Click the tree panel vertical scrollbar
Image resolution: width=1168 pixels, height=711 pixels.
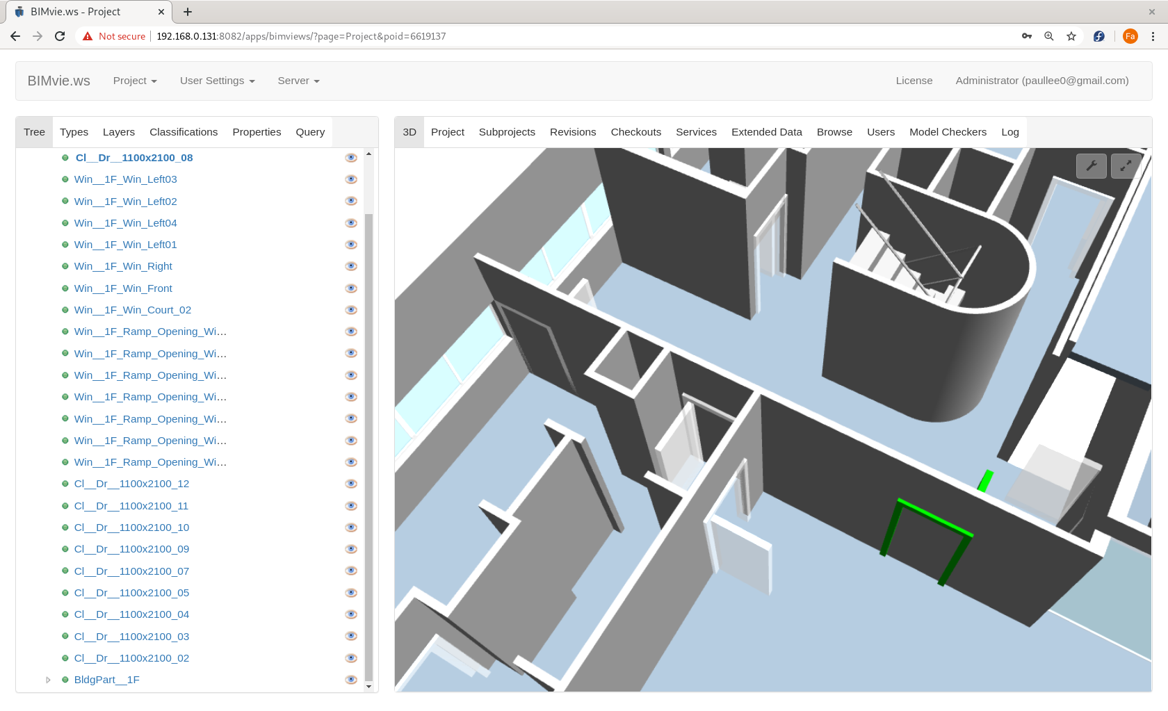point(369,417)
